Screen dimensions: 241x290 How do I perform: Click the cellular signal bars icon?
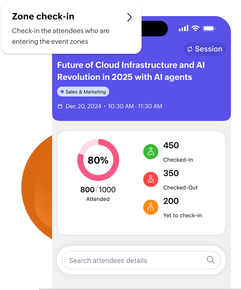(183, 28)
